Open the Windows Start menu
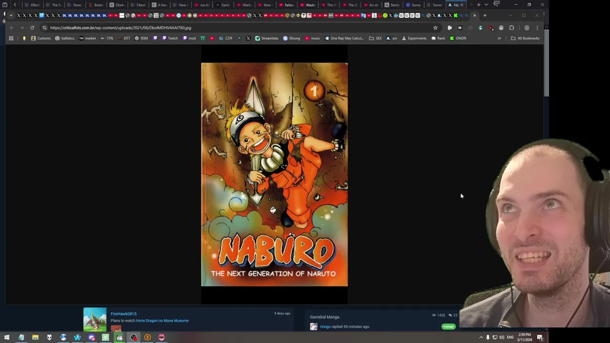Screen dimensions: 610x343 pyautogui.click(x=7, y=337)
